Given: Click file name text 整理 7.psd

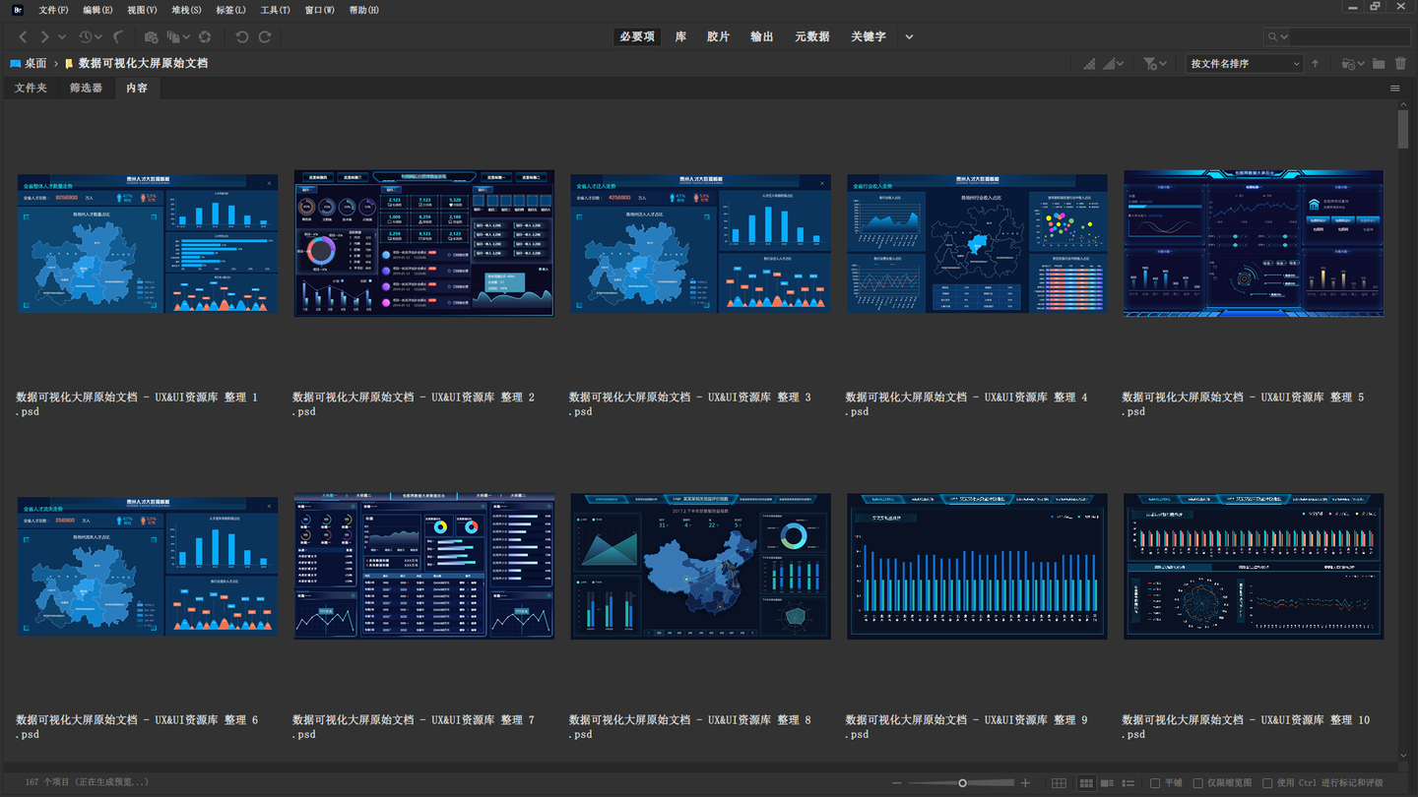Looking at the screenshot, I should 414,727.
